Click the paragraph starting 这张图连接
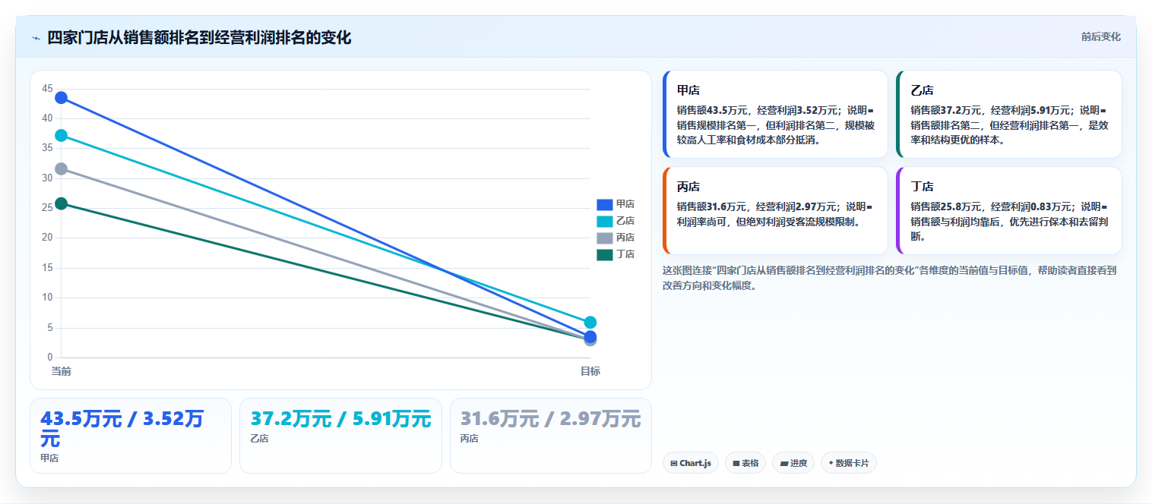1152x504 pixels. [x=889, y=278]
